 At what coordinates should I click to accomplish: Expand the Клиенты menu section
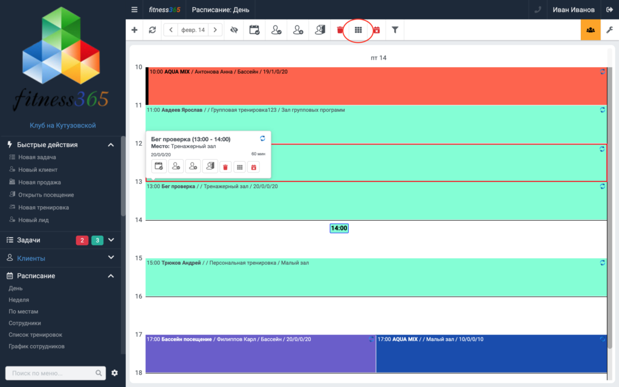click(60, 258)
